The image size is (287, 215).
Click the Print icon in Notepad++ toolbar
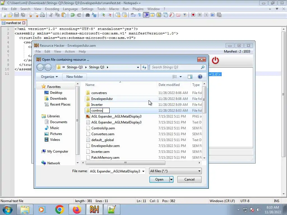[x=43, y=15]
